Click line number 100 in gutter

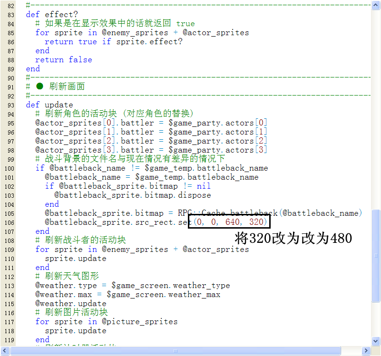[x=10, y=169]
